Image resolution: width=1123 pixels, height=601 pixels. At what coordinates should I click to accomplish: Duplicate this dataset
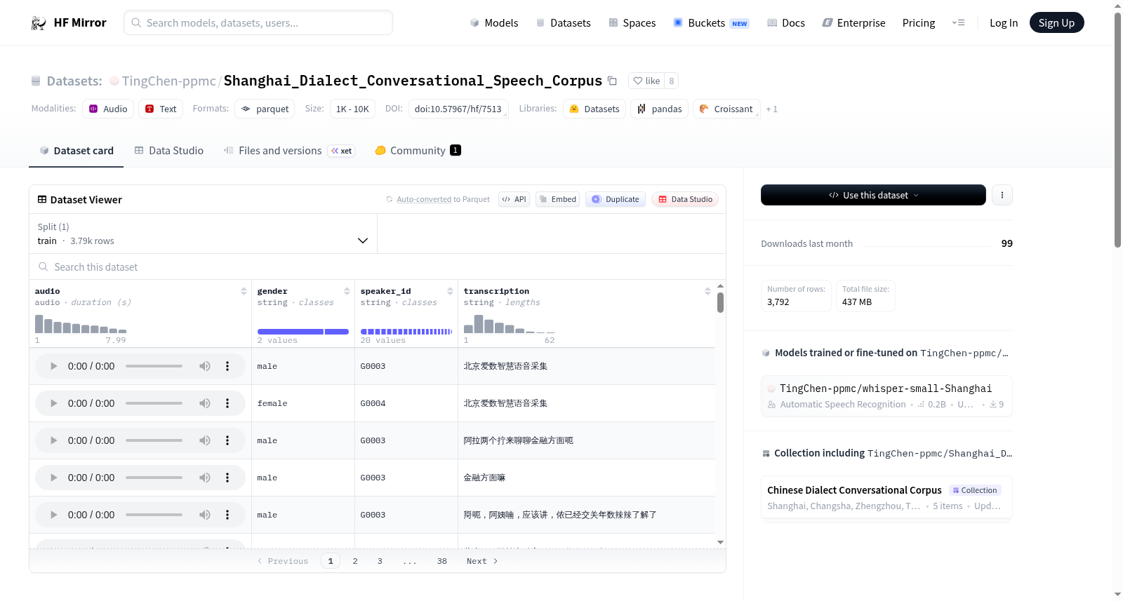click(616, 199)
